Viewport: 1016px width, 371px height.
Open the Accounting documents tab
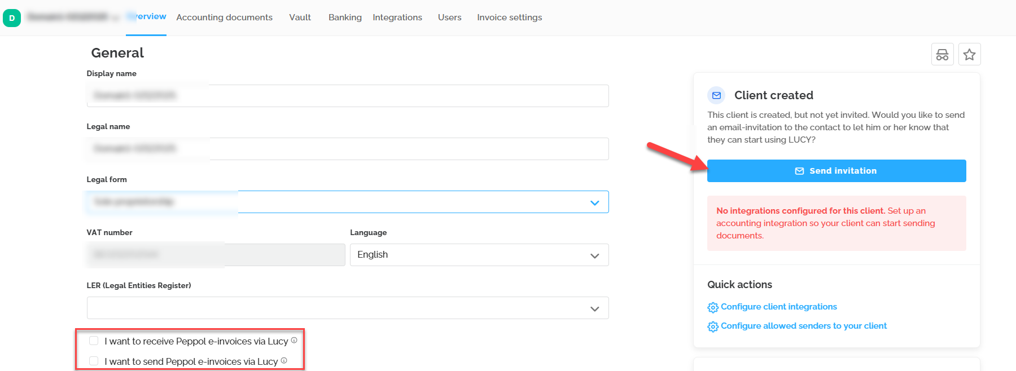click(x=224, y=17)
